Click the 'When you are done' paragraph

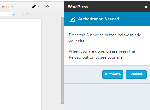pos(102,54)
